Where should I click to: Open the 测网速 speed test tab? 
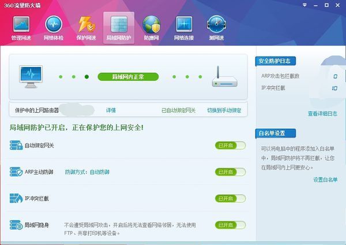click(x=216, y=28)
